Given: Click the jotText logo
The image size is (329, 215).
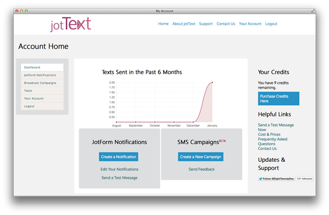Looking at the screenshot, I should pos(70,24).
